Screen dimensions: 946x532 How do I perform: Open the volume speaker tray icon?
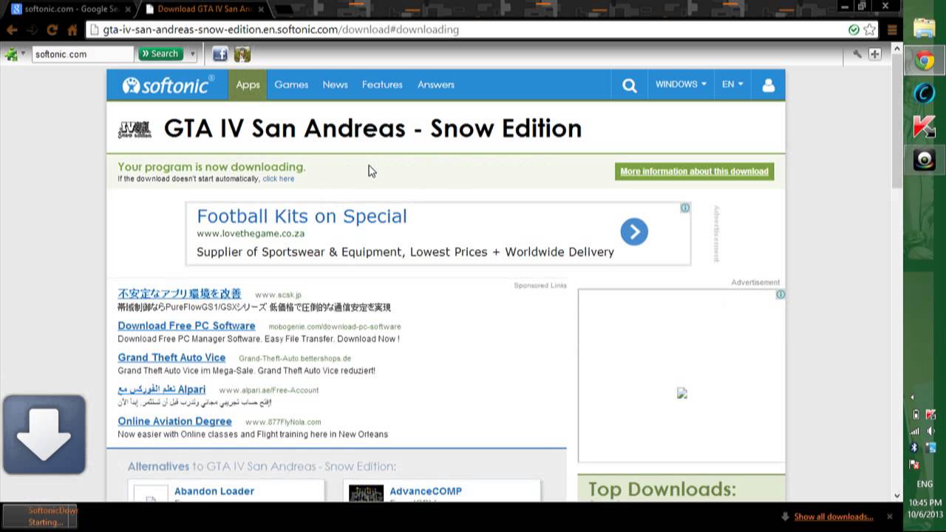931,432
